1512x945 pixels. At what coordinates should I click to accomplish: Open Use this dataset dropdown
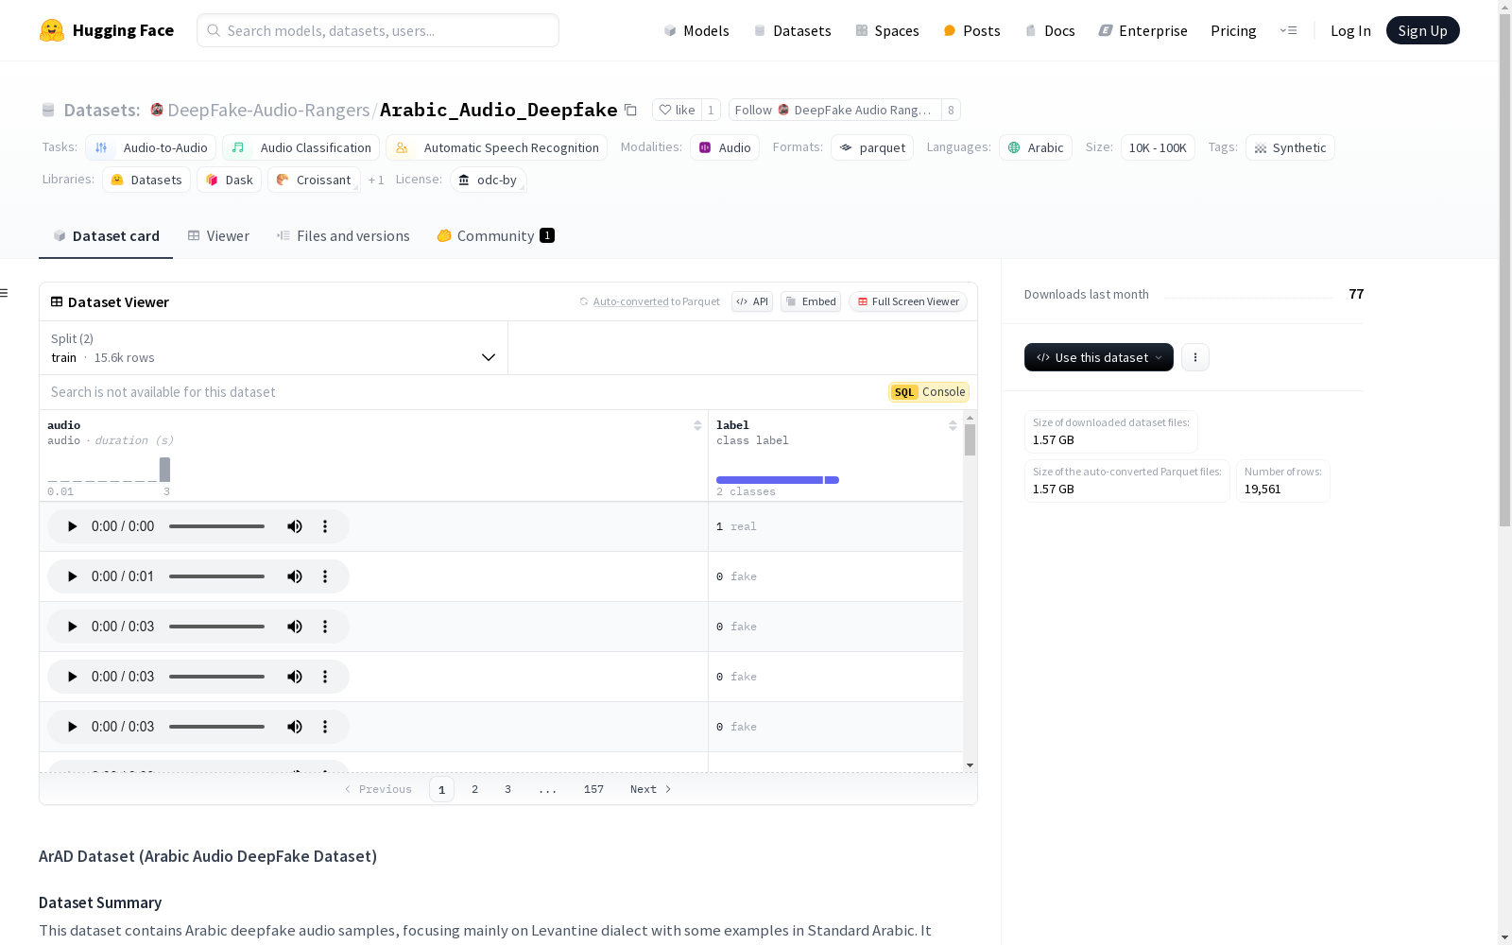coord(1099,357)
